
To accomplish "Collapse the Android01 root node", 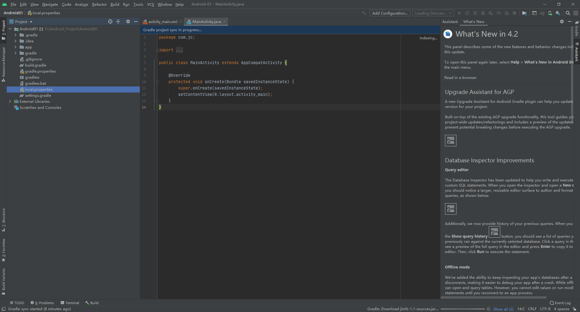I will [10, 29].
